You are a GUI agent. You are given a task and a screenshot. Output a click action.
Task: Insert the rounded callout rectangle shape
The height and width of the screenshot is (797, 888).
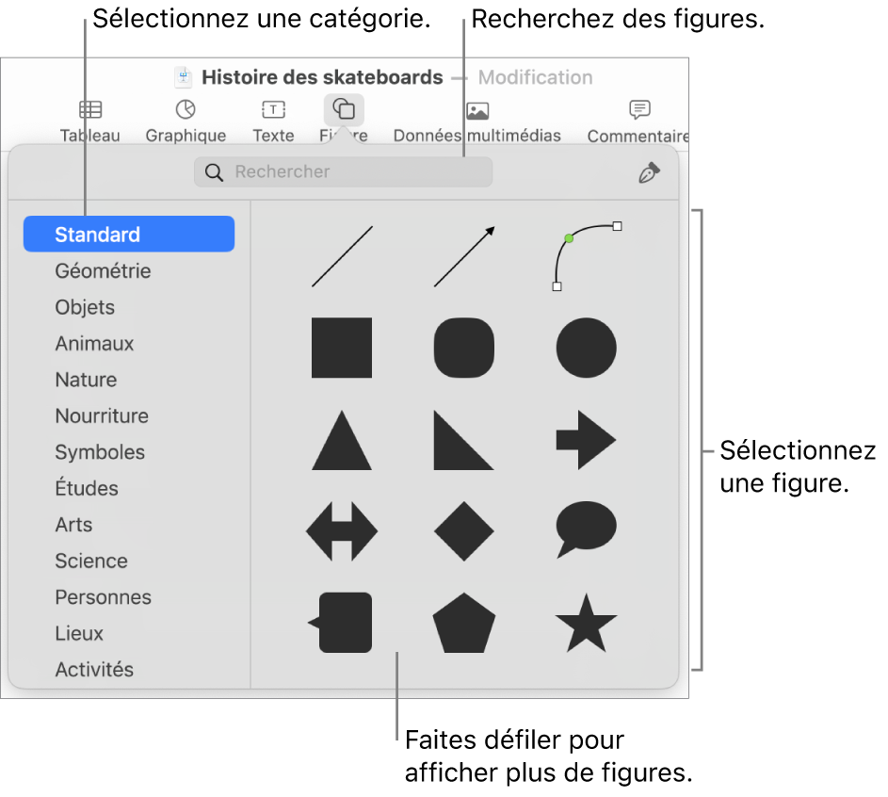click(x=340, y=623)
